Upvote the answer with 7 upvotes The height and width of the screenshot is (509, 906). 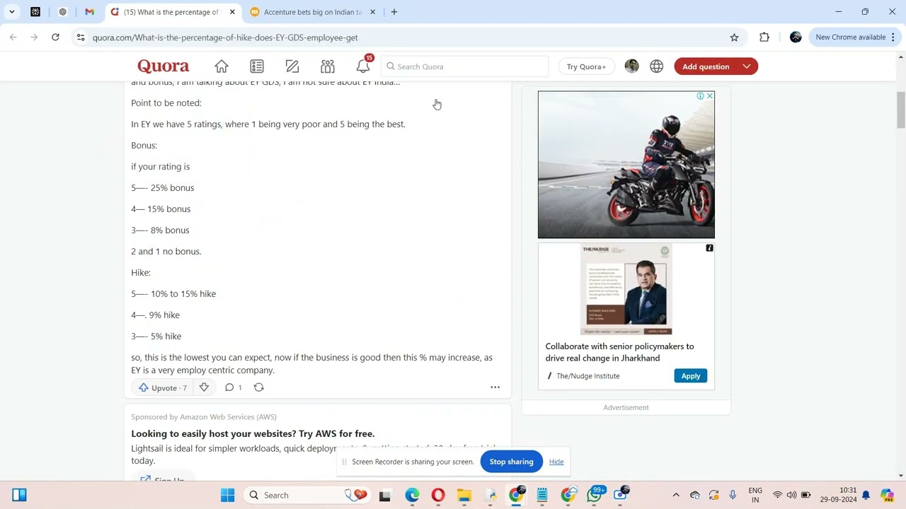164,387
